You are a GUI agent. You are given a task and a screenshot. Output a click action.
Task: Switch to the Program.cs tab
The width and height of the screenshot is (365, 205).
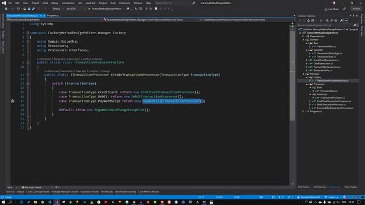[53, 15]
